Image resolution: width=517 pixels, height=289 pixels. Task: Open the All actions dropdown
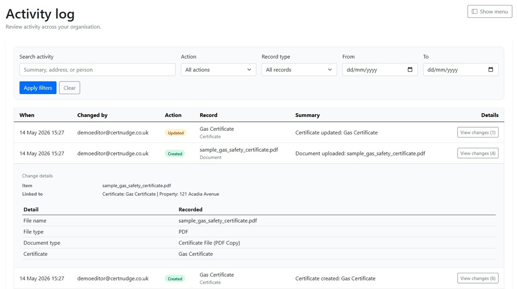tap(218, 70)
